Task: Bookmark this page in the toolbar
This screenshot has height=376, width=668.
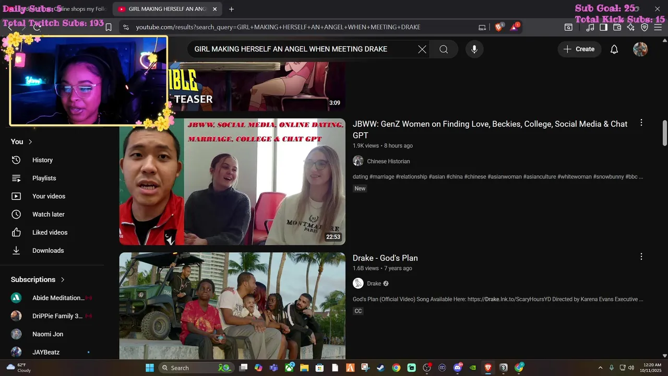Action: click(109, 27)
